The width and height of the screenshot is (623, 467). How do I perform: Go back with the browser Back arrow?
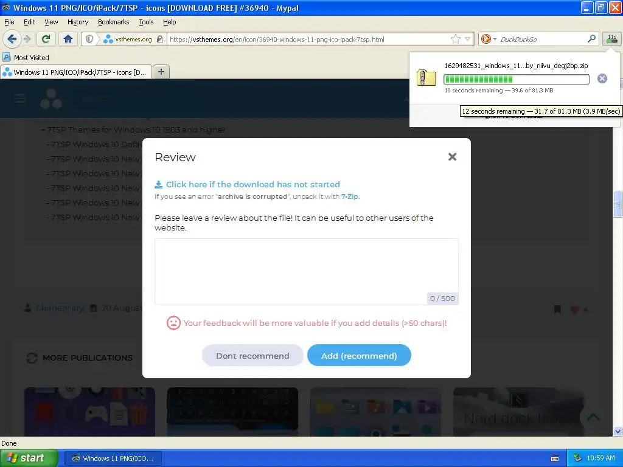click(12, 39)
